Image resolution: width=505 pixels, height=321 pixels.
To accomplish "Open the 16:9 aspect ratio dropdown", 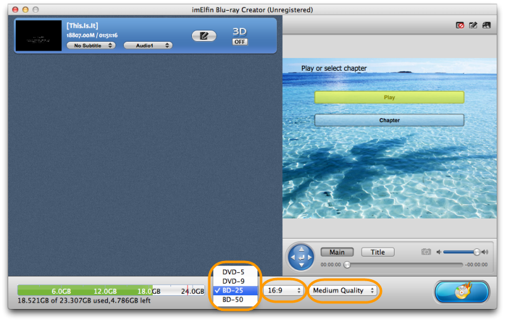I will click(283, 291).
